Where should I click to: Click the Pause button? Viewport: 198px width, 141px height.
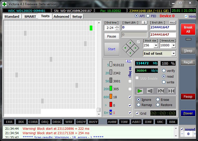coord(112,36)
